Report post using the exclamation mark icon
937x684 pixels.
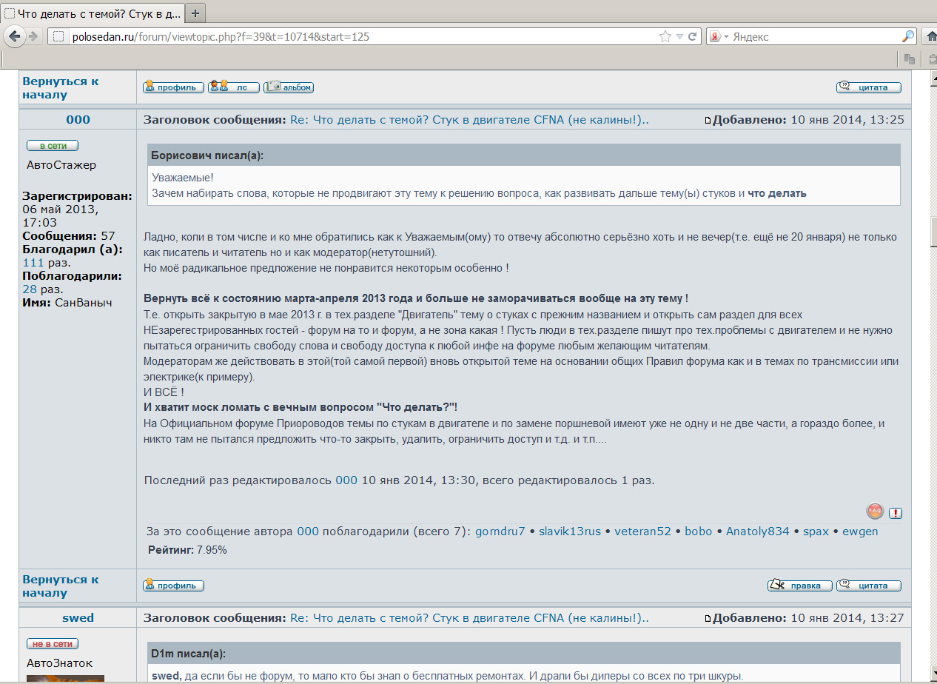896,513
